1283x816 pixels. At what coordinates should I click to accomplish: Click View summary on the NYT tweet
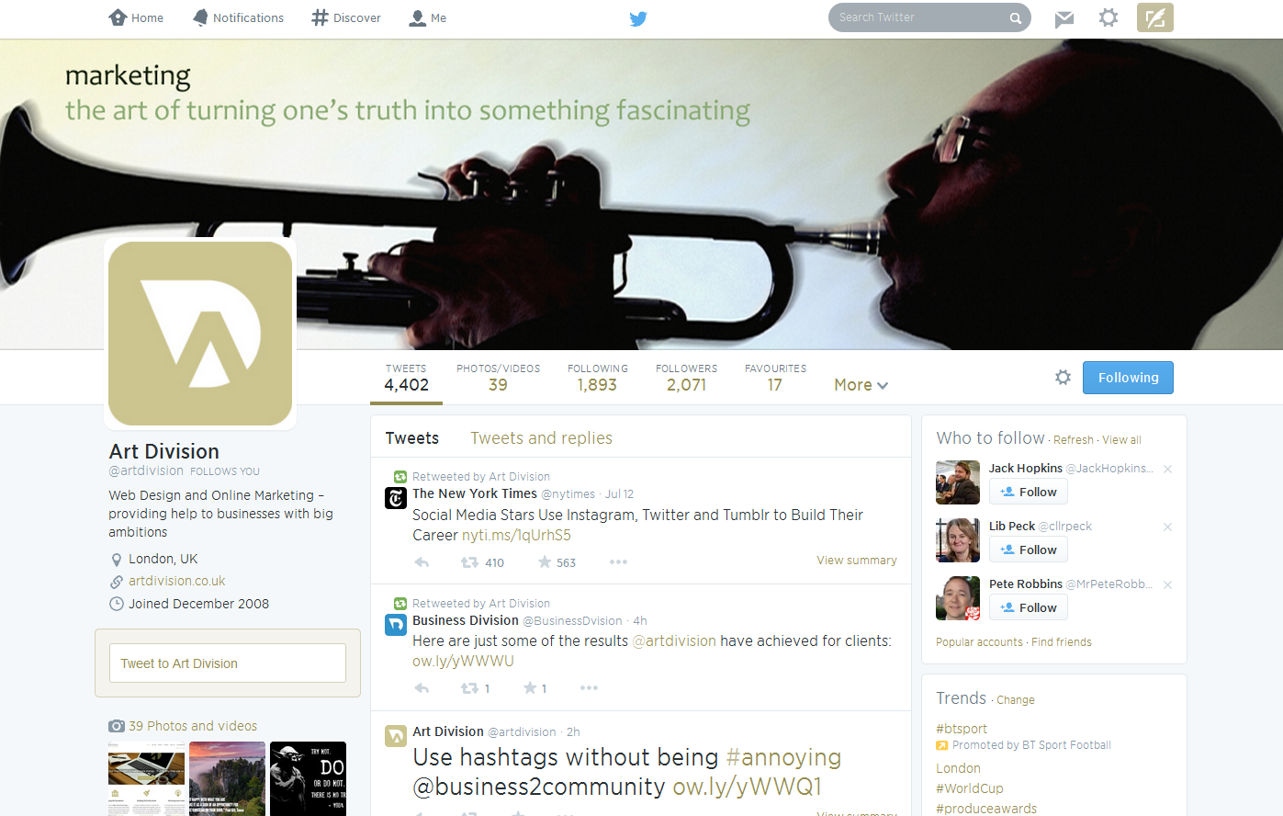857,561
